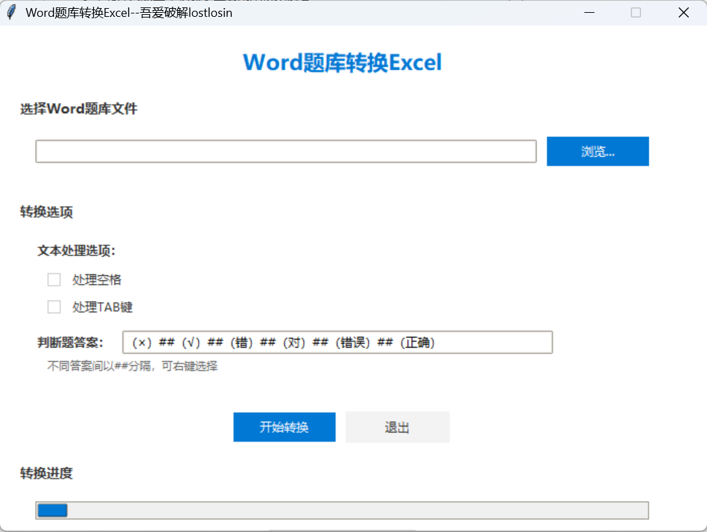
Task: Click the 浏览... browse button
Action: click(597, 151)
